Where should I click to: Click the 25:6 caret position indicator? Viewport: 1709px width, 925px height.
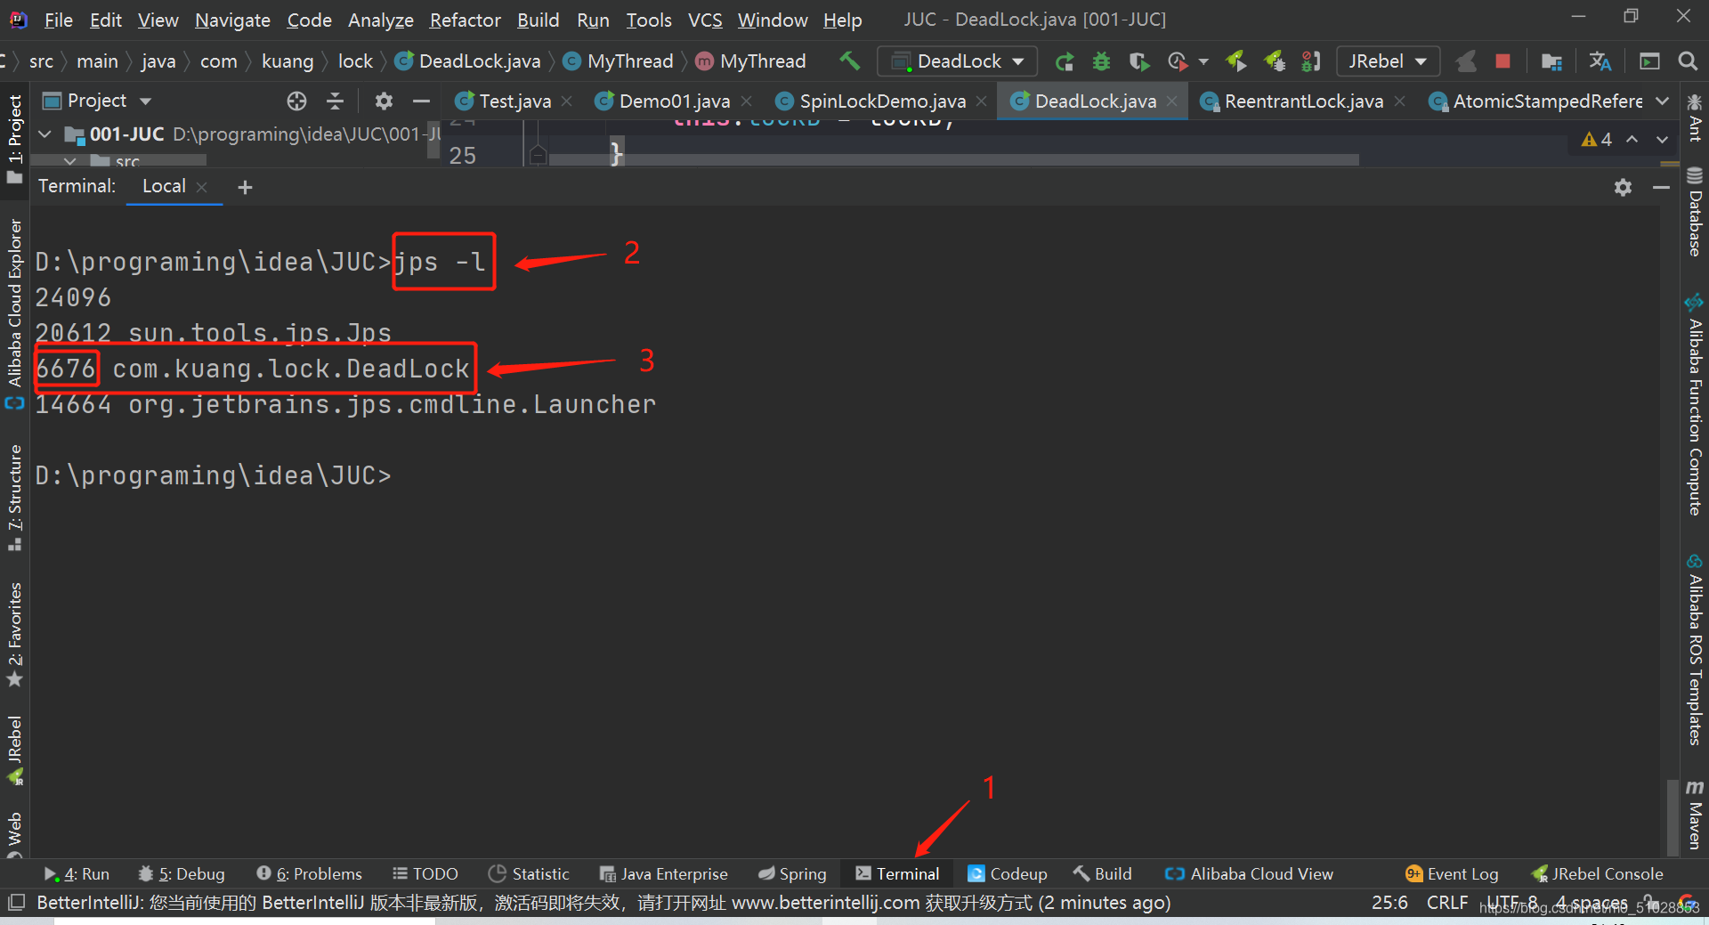tap(1389, 903)
